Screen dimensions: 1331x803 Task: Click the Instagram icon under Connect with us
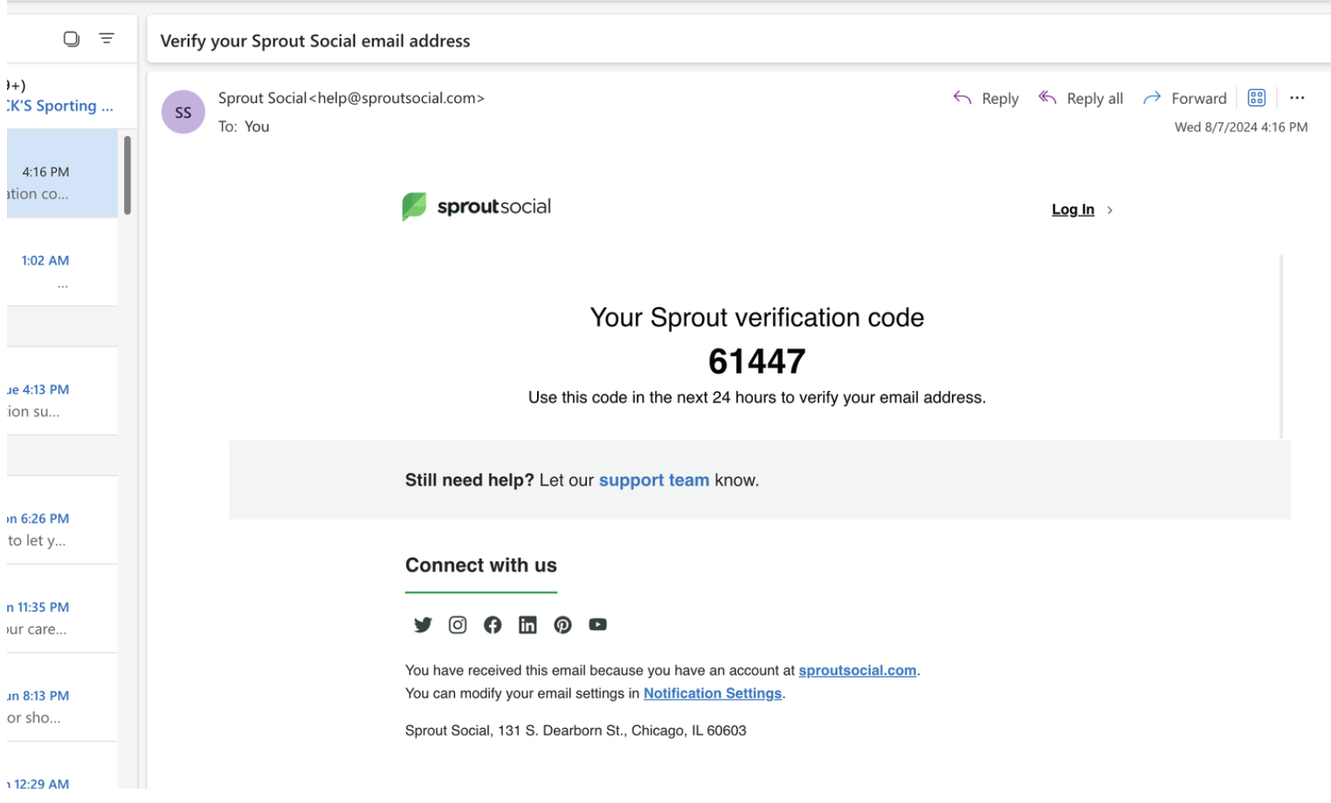(458, 625)
